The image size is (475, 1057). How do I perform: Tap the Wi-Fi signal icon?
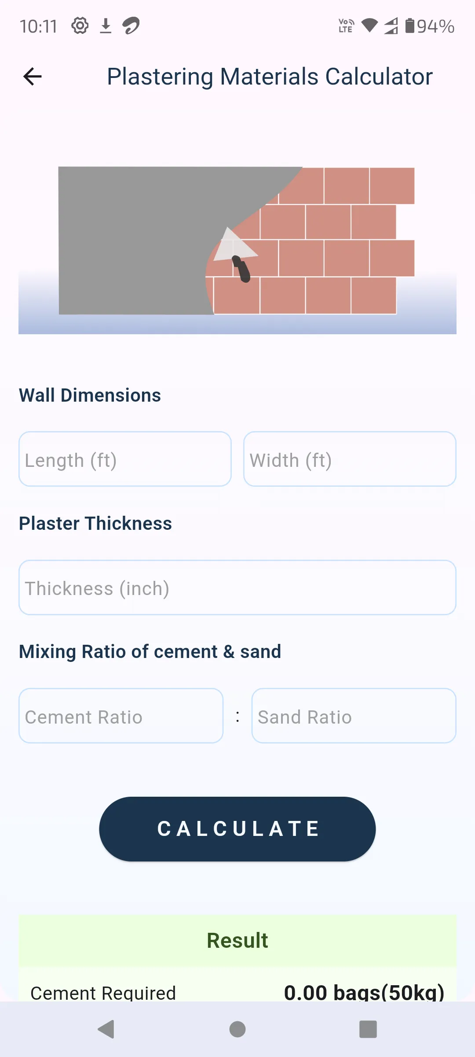pos(369,26)
